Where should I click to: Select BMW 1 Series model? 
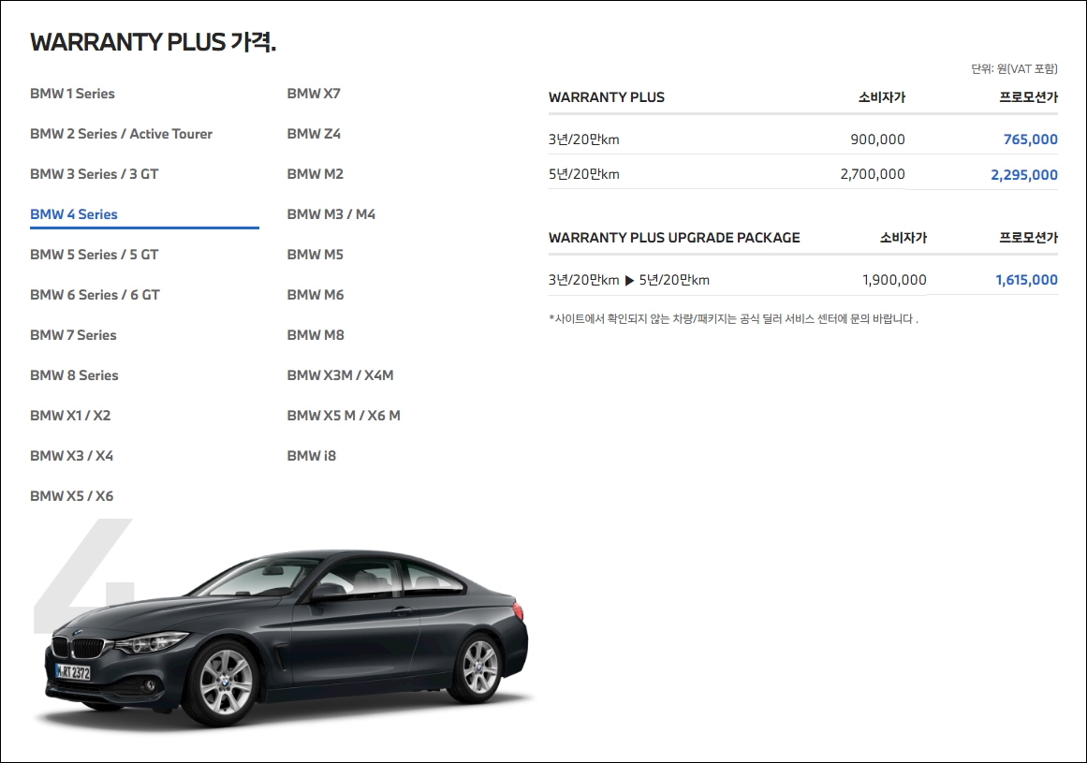tap(72, 94)
